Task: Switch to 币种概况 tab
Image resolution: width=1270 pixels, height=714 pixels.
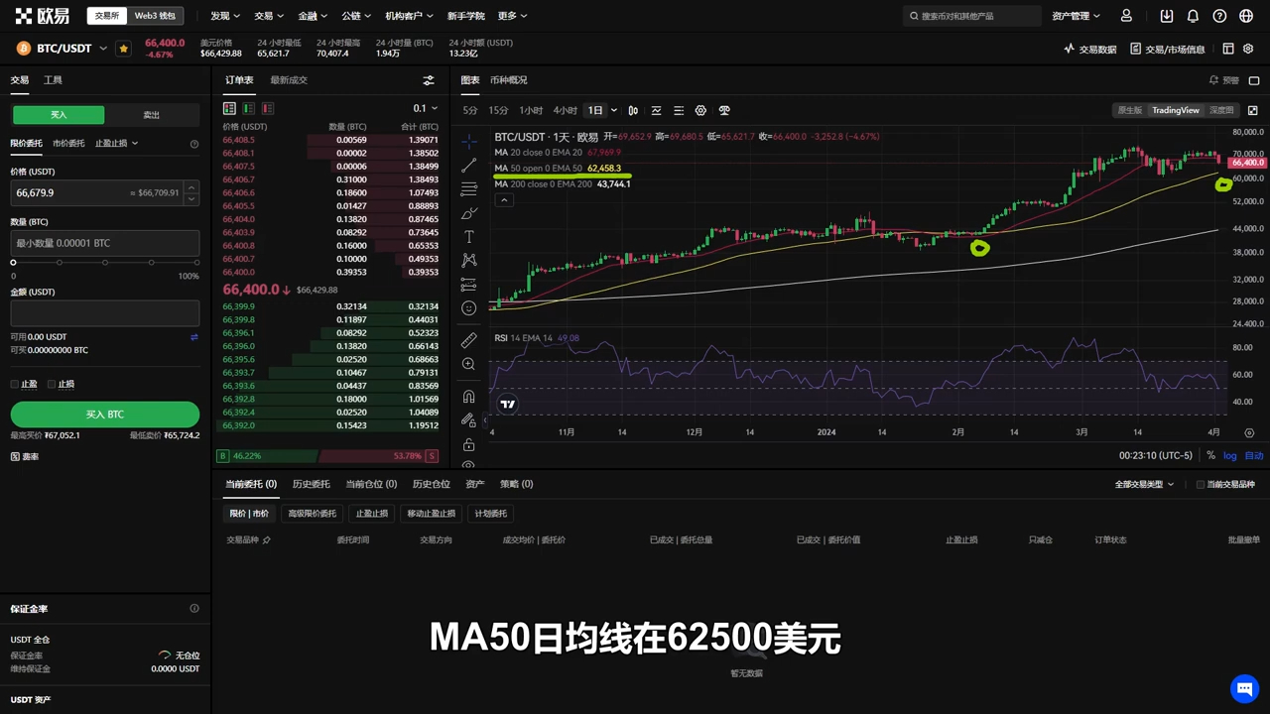Action: tap(509, 80)
